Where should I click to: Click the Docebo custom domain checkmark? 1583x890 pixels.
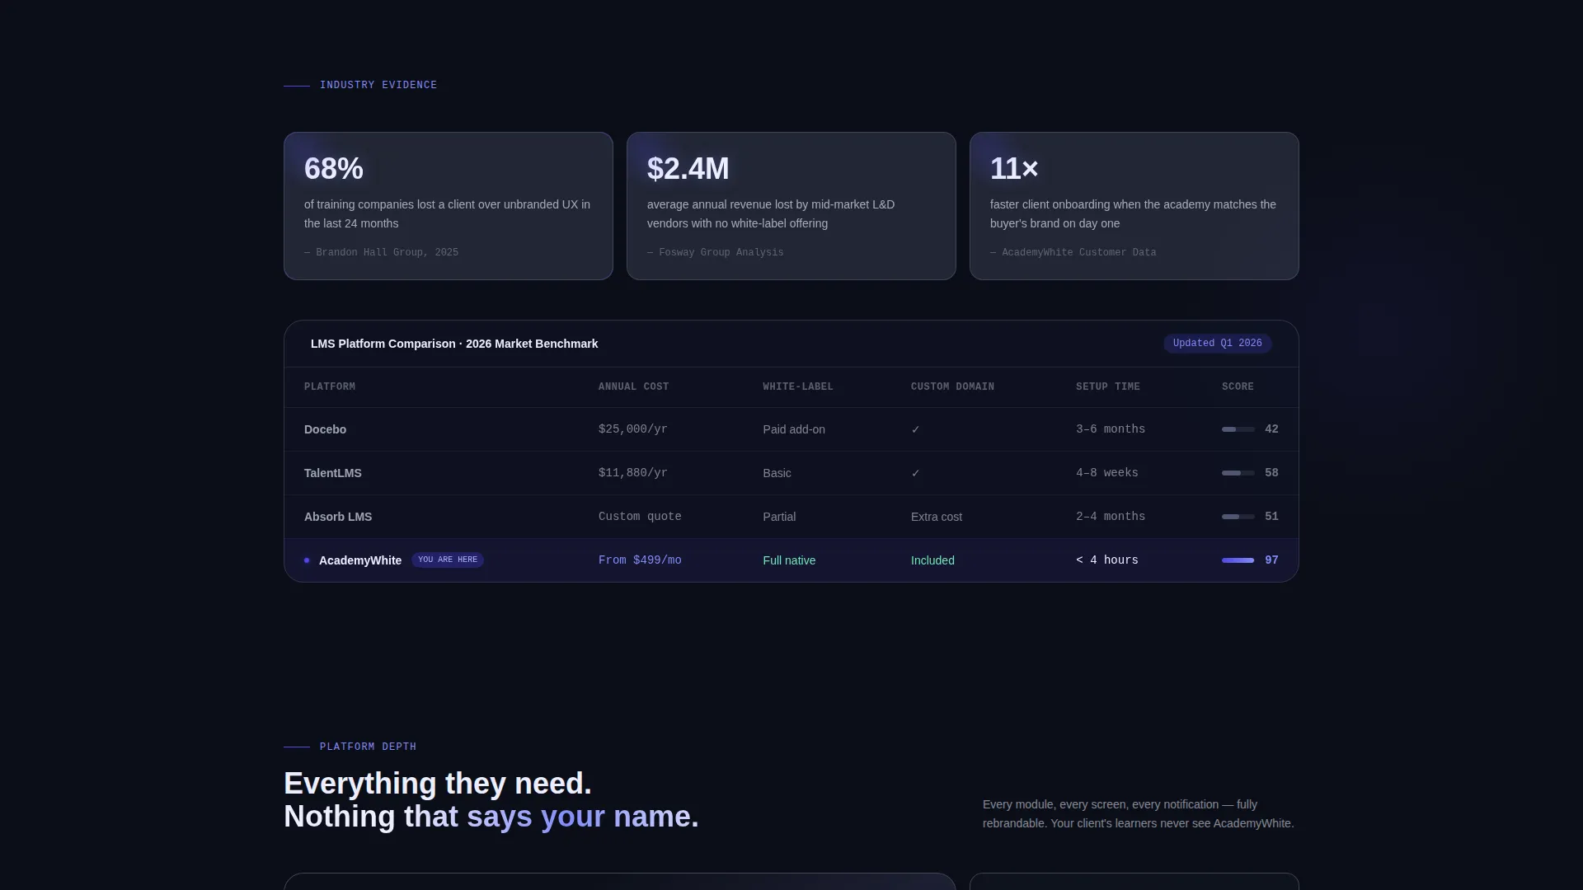click(x=915, y=429)
